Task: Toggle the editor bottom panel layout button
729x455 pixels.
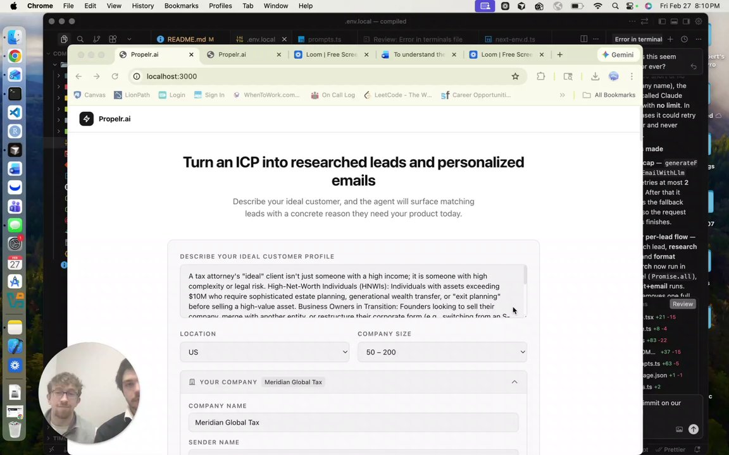Action: coord(674,21)
